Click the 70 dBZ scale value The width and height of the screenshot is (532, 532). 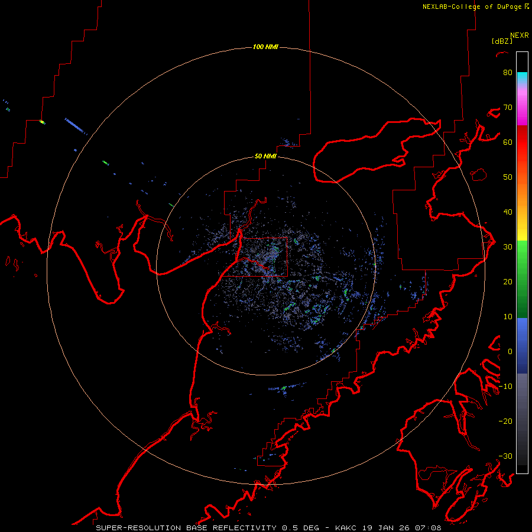[x=508, y=108]
